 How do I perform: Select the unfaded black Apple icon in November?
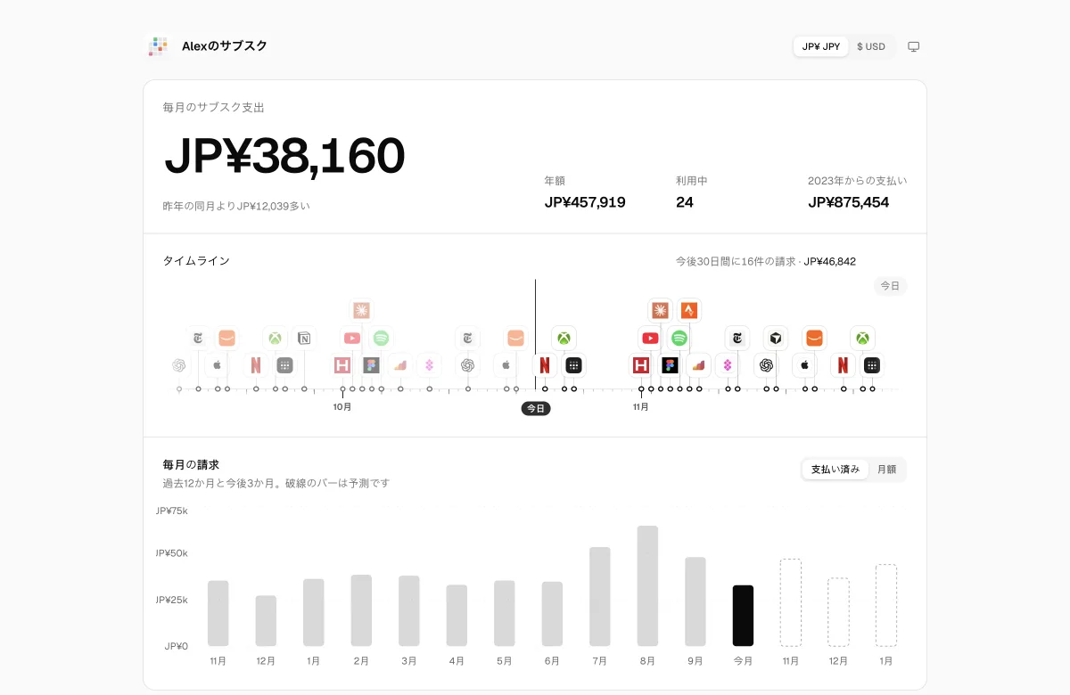804,365
